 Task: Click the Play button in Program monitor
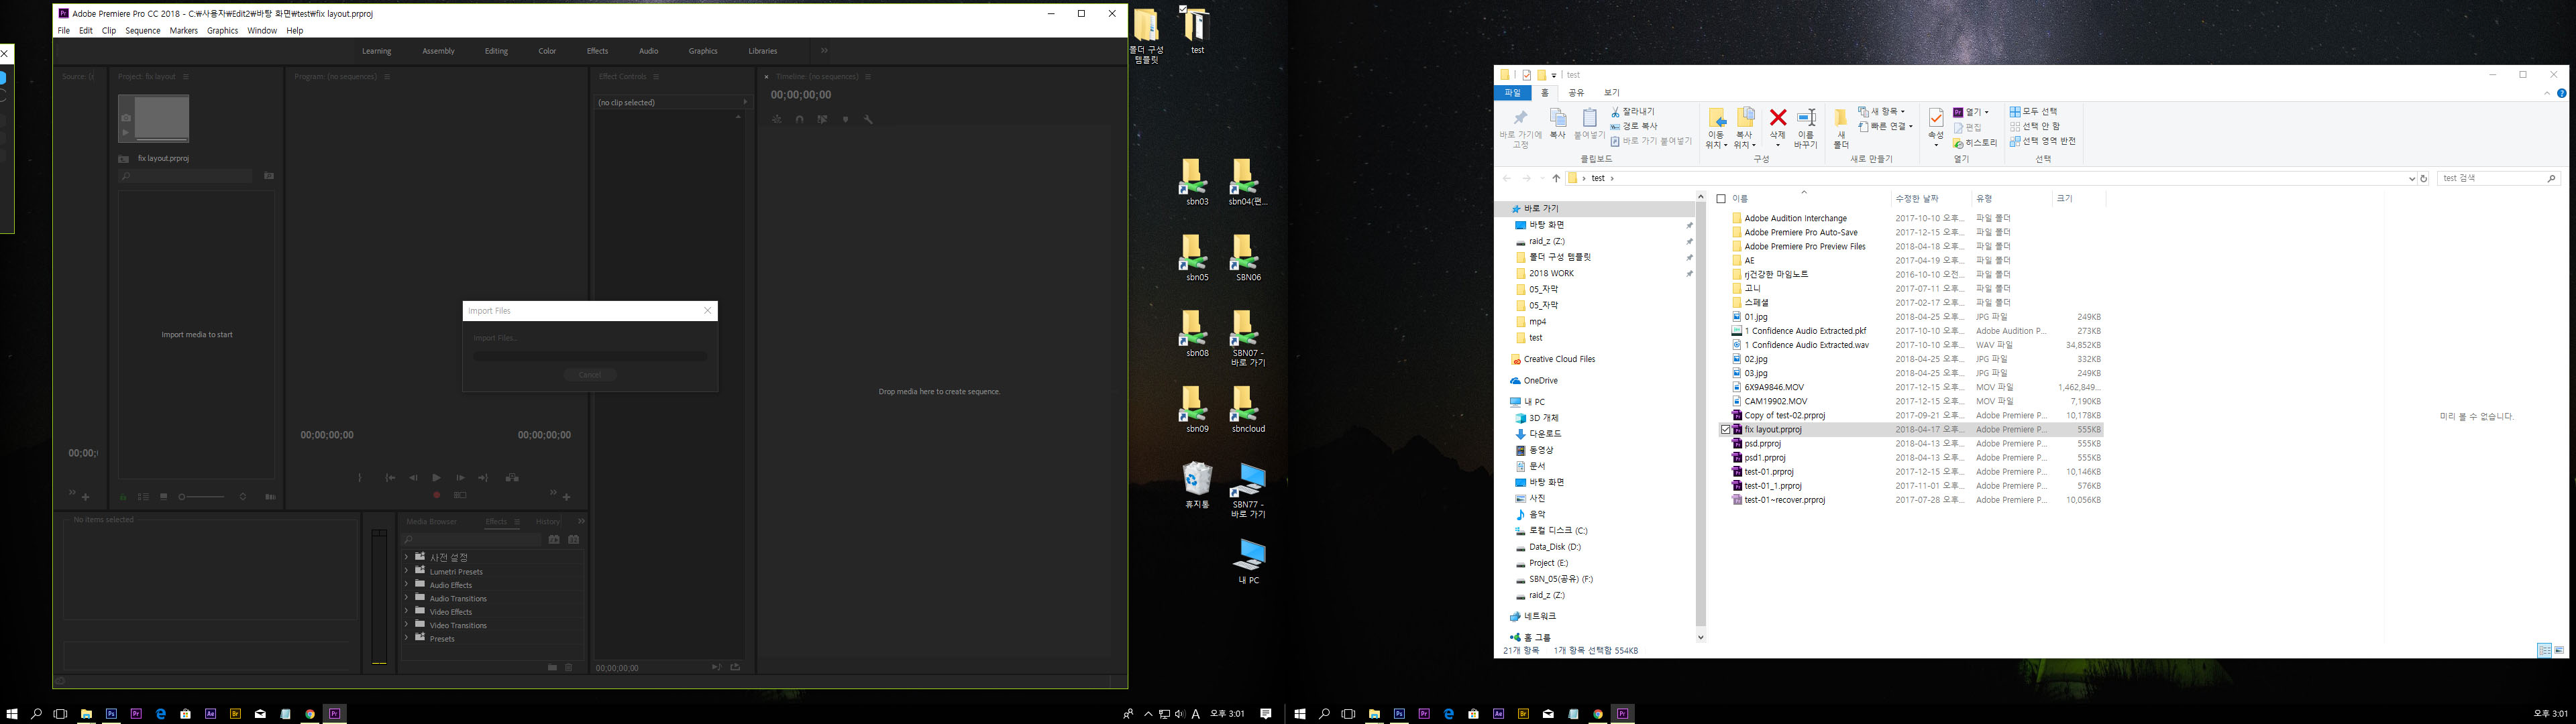click(x=436, y=478)
